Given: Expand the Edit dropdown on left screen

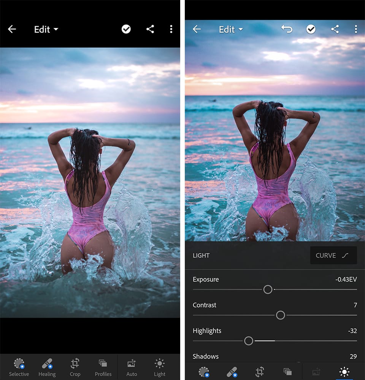Looking at the screenshot, I should 46,30.
